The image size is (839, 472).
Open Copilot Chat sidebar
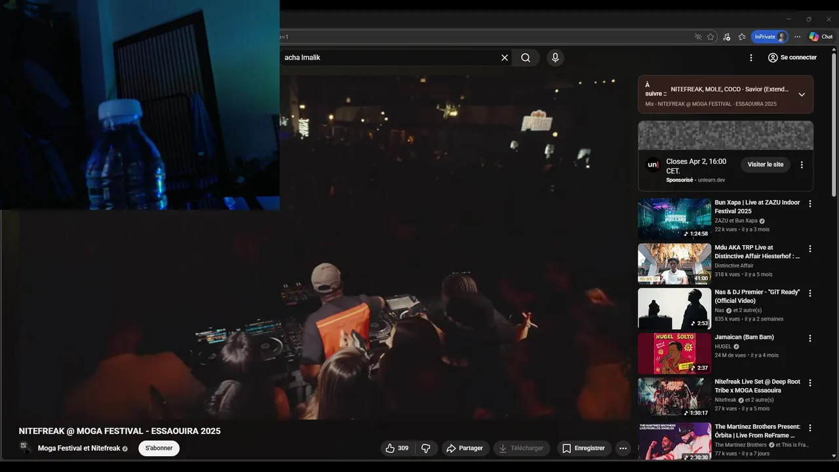click(821, 37)
